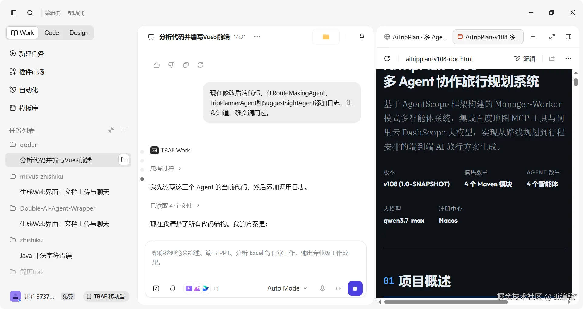The image size is (583, 309).
Task: Open 生成Web界面 task under Double-AI-Agent-Wrapper
Action: tap(65, 224)
